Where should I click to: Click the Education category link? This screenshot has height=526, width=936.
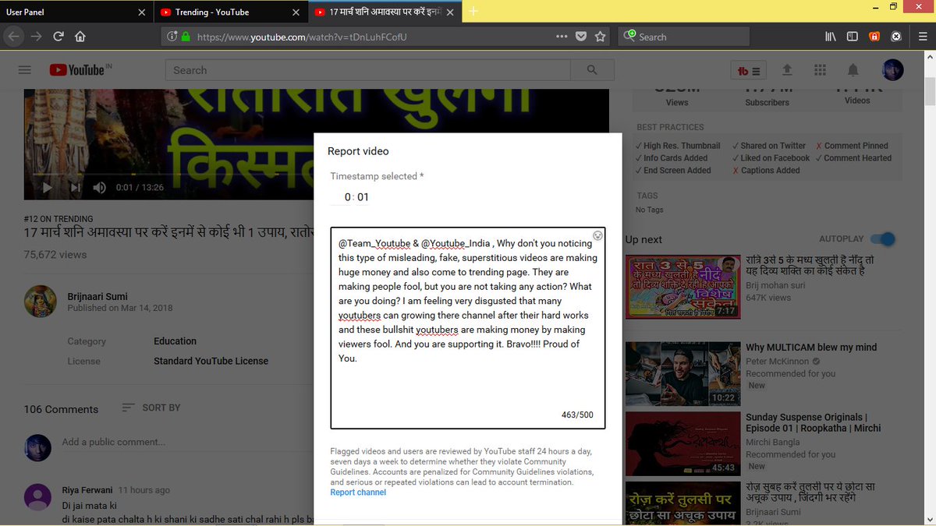tap(175, 341)
